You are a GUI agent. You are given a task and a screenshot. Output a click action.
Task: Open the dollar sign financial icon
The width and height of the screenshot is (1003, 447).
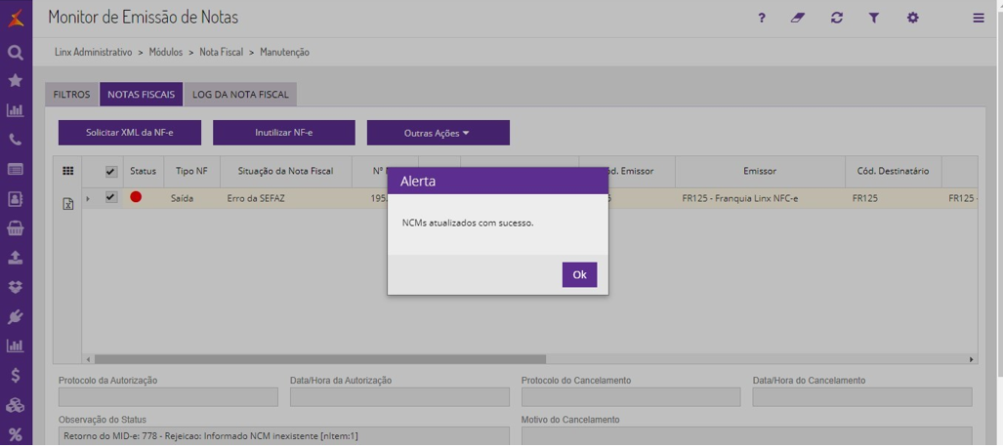click(16, 376)
